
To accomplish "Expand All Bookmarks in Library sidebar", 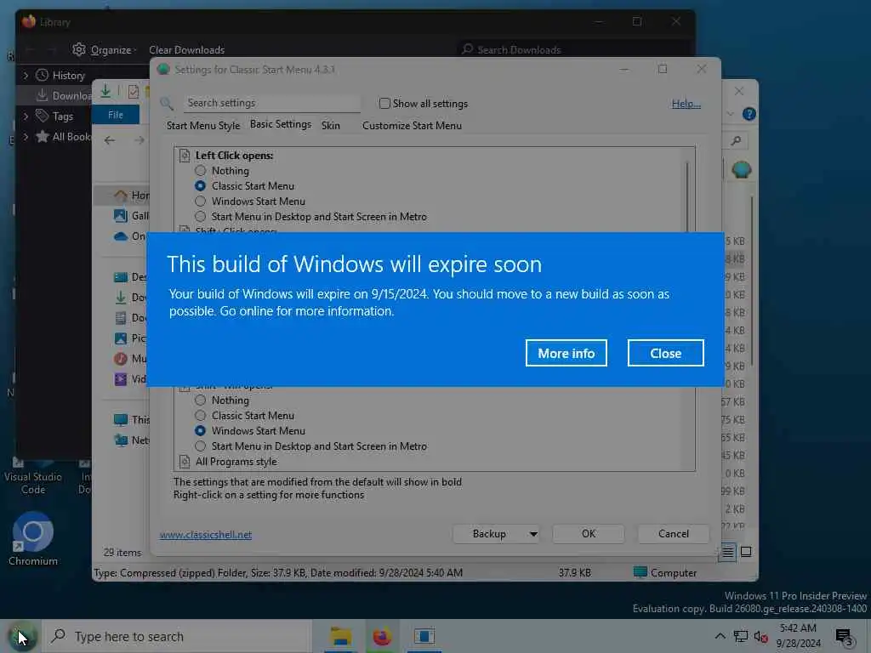I will click(x=26, y=137).
